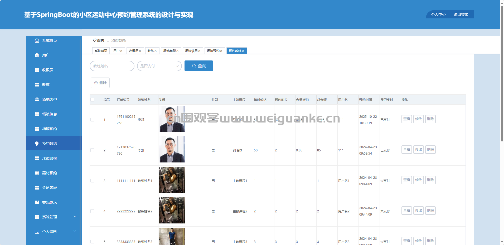504x245 pixels.
Task: Click the blue 查询 search button
Action: (198, 66)
